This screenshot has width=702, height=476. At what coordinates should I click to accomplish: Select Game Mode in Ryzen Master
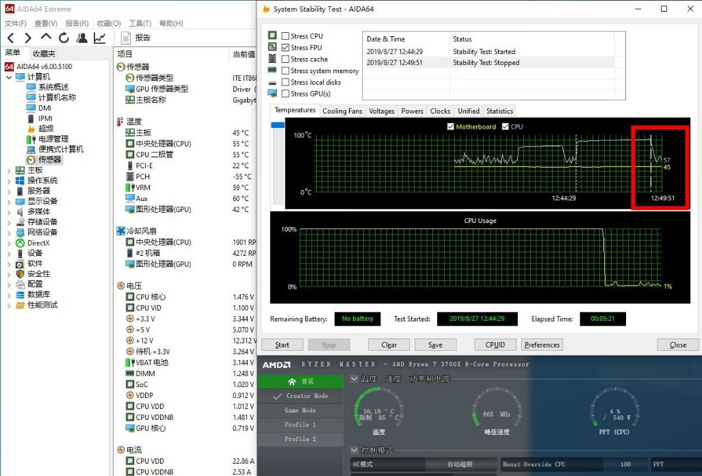pos(300,410)
